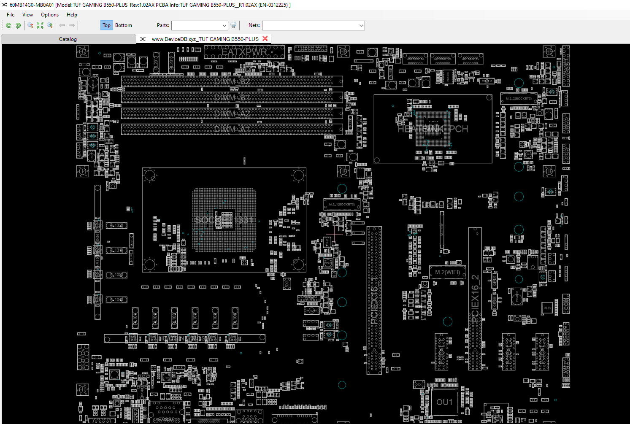Open the View menu
The image size is (630, 424).
click(x=27, y=15)
